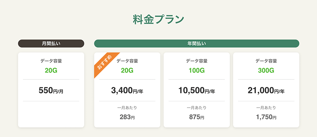317x137 pixels.
Task: Click the monthly plan's 20G capacity
Action: point(51,70)
